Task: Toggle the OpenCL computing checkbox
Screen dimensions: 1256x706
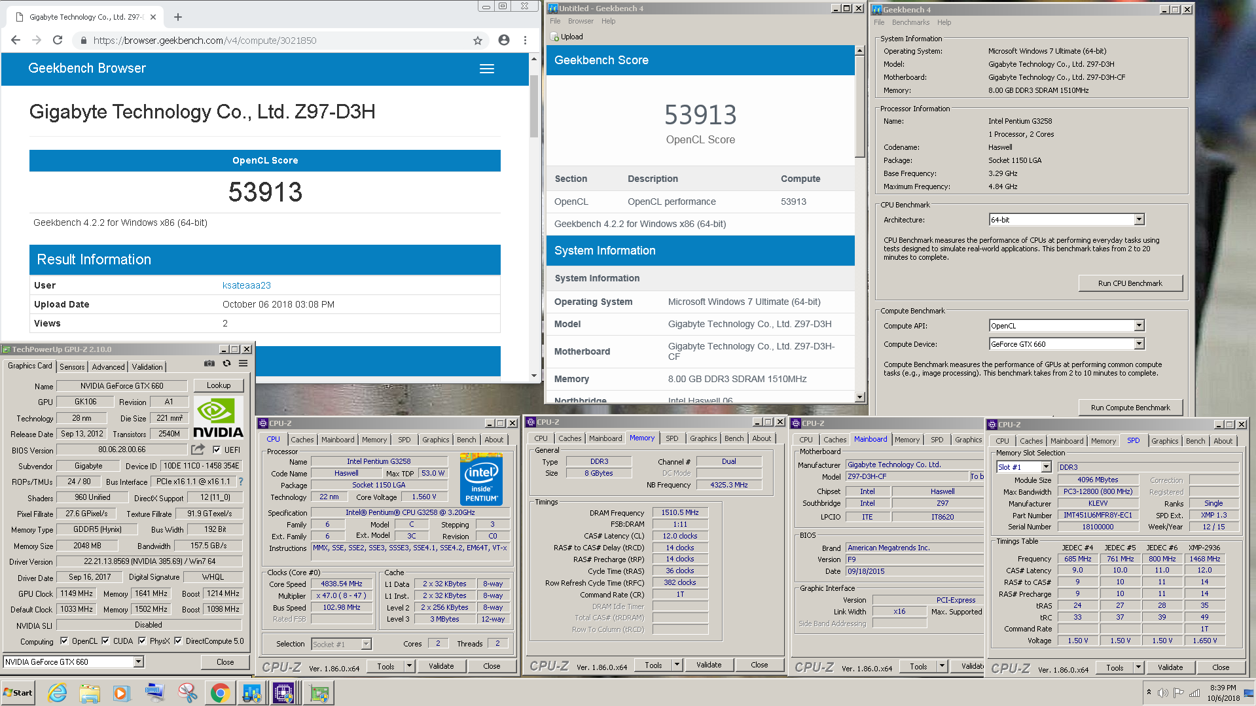Action: click(64, 641)
